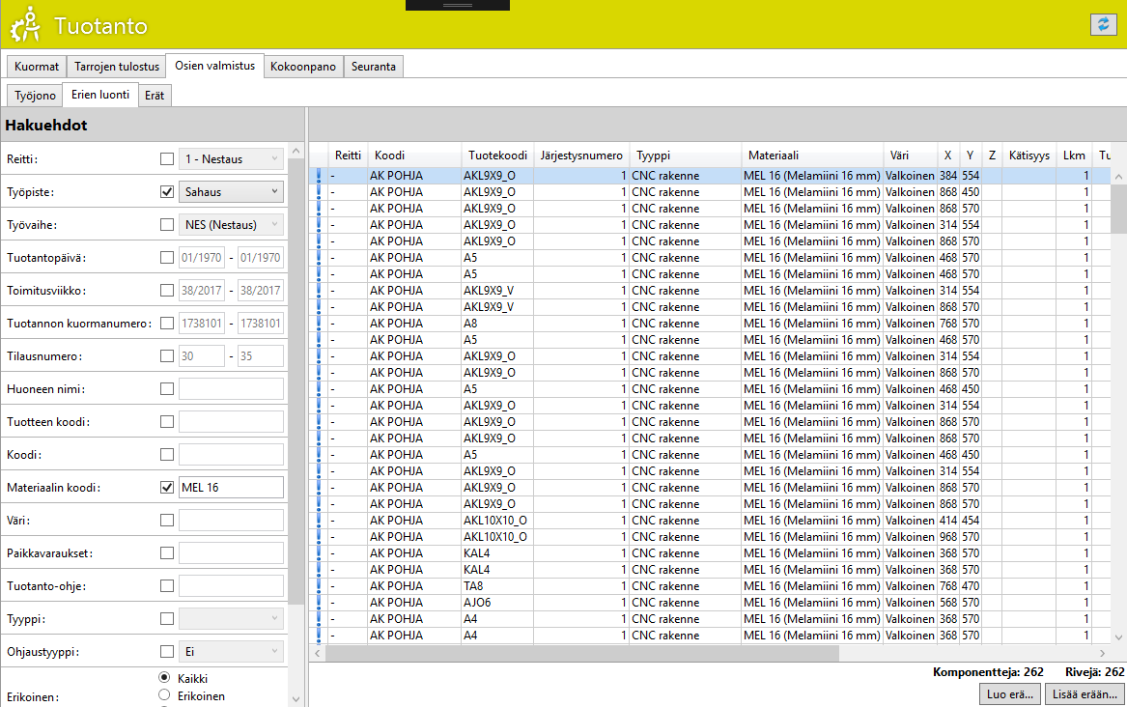Select the row with product code AJO6

point(710,603)
